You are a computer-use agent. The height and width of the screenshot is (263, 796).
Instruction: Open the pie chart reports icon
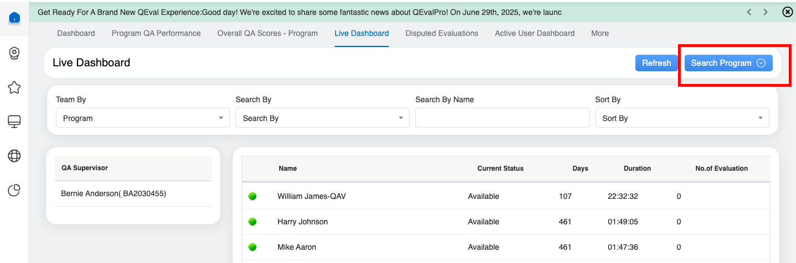click(x=14, y=191)
